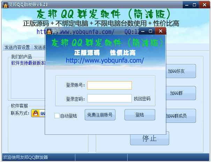Close the 登陆 login dialog
The width and height of the screenshot is (211, 162).
coord(160,31)
